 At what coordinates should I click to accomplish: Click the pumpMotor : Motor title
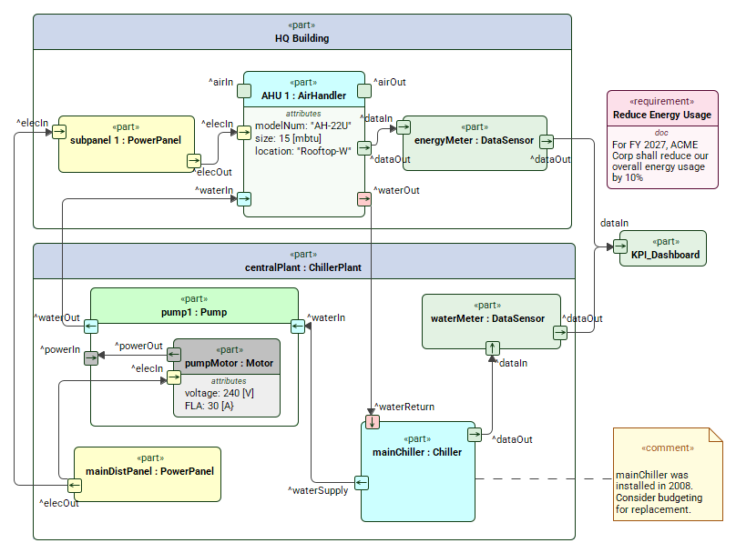tap(229, 363)
